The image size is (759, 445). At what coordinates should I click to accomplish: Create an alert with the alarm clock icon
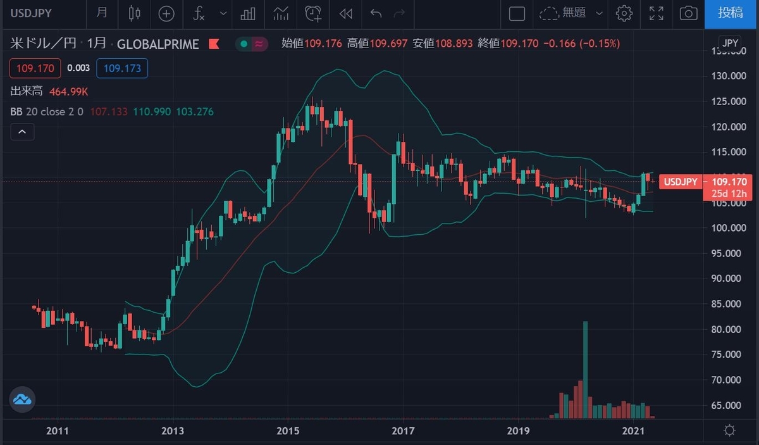312,13
